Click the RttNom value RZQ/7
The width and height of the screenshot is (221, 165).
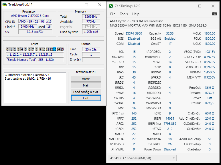210,93
